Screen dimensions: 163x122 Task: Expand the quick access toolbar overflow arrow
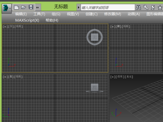tap(38, 7)
